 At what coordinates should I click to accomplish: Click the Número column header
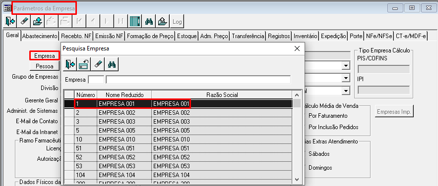[x=86, y=94]
